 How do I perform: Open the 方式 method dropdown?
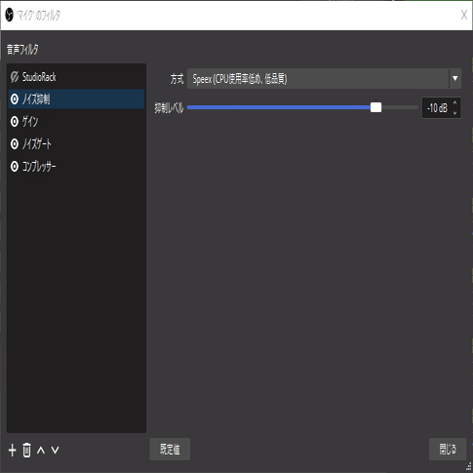point(324,79)
